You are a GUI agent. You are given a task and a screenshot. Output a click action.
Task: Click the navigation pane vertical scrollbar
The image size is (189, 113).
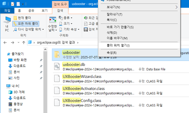click(x=45, y=82)
